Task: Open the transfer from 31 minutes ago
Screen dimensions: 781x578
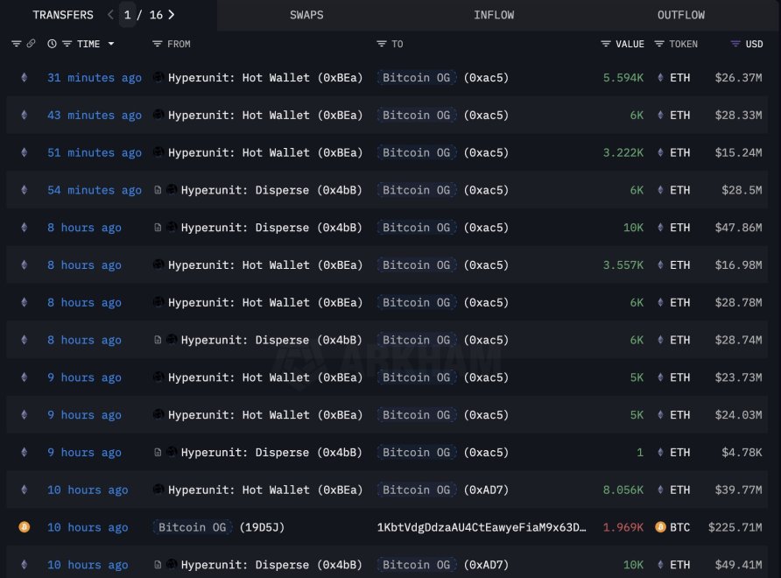Action: [95, 77]
